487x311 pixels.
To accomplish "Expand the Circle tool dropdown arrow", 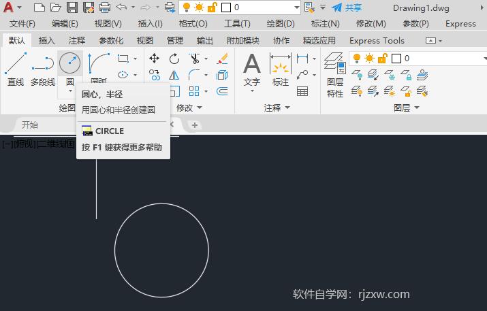I will [x=70, y=91].
